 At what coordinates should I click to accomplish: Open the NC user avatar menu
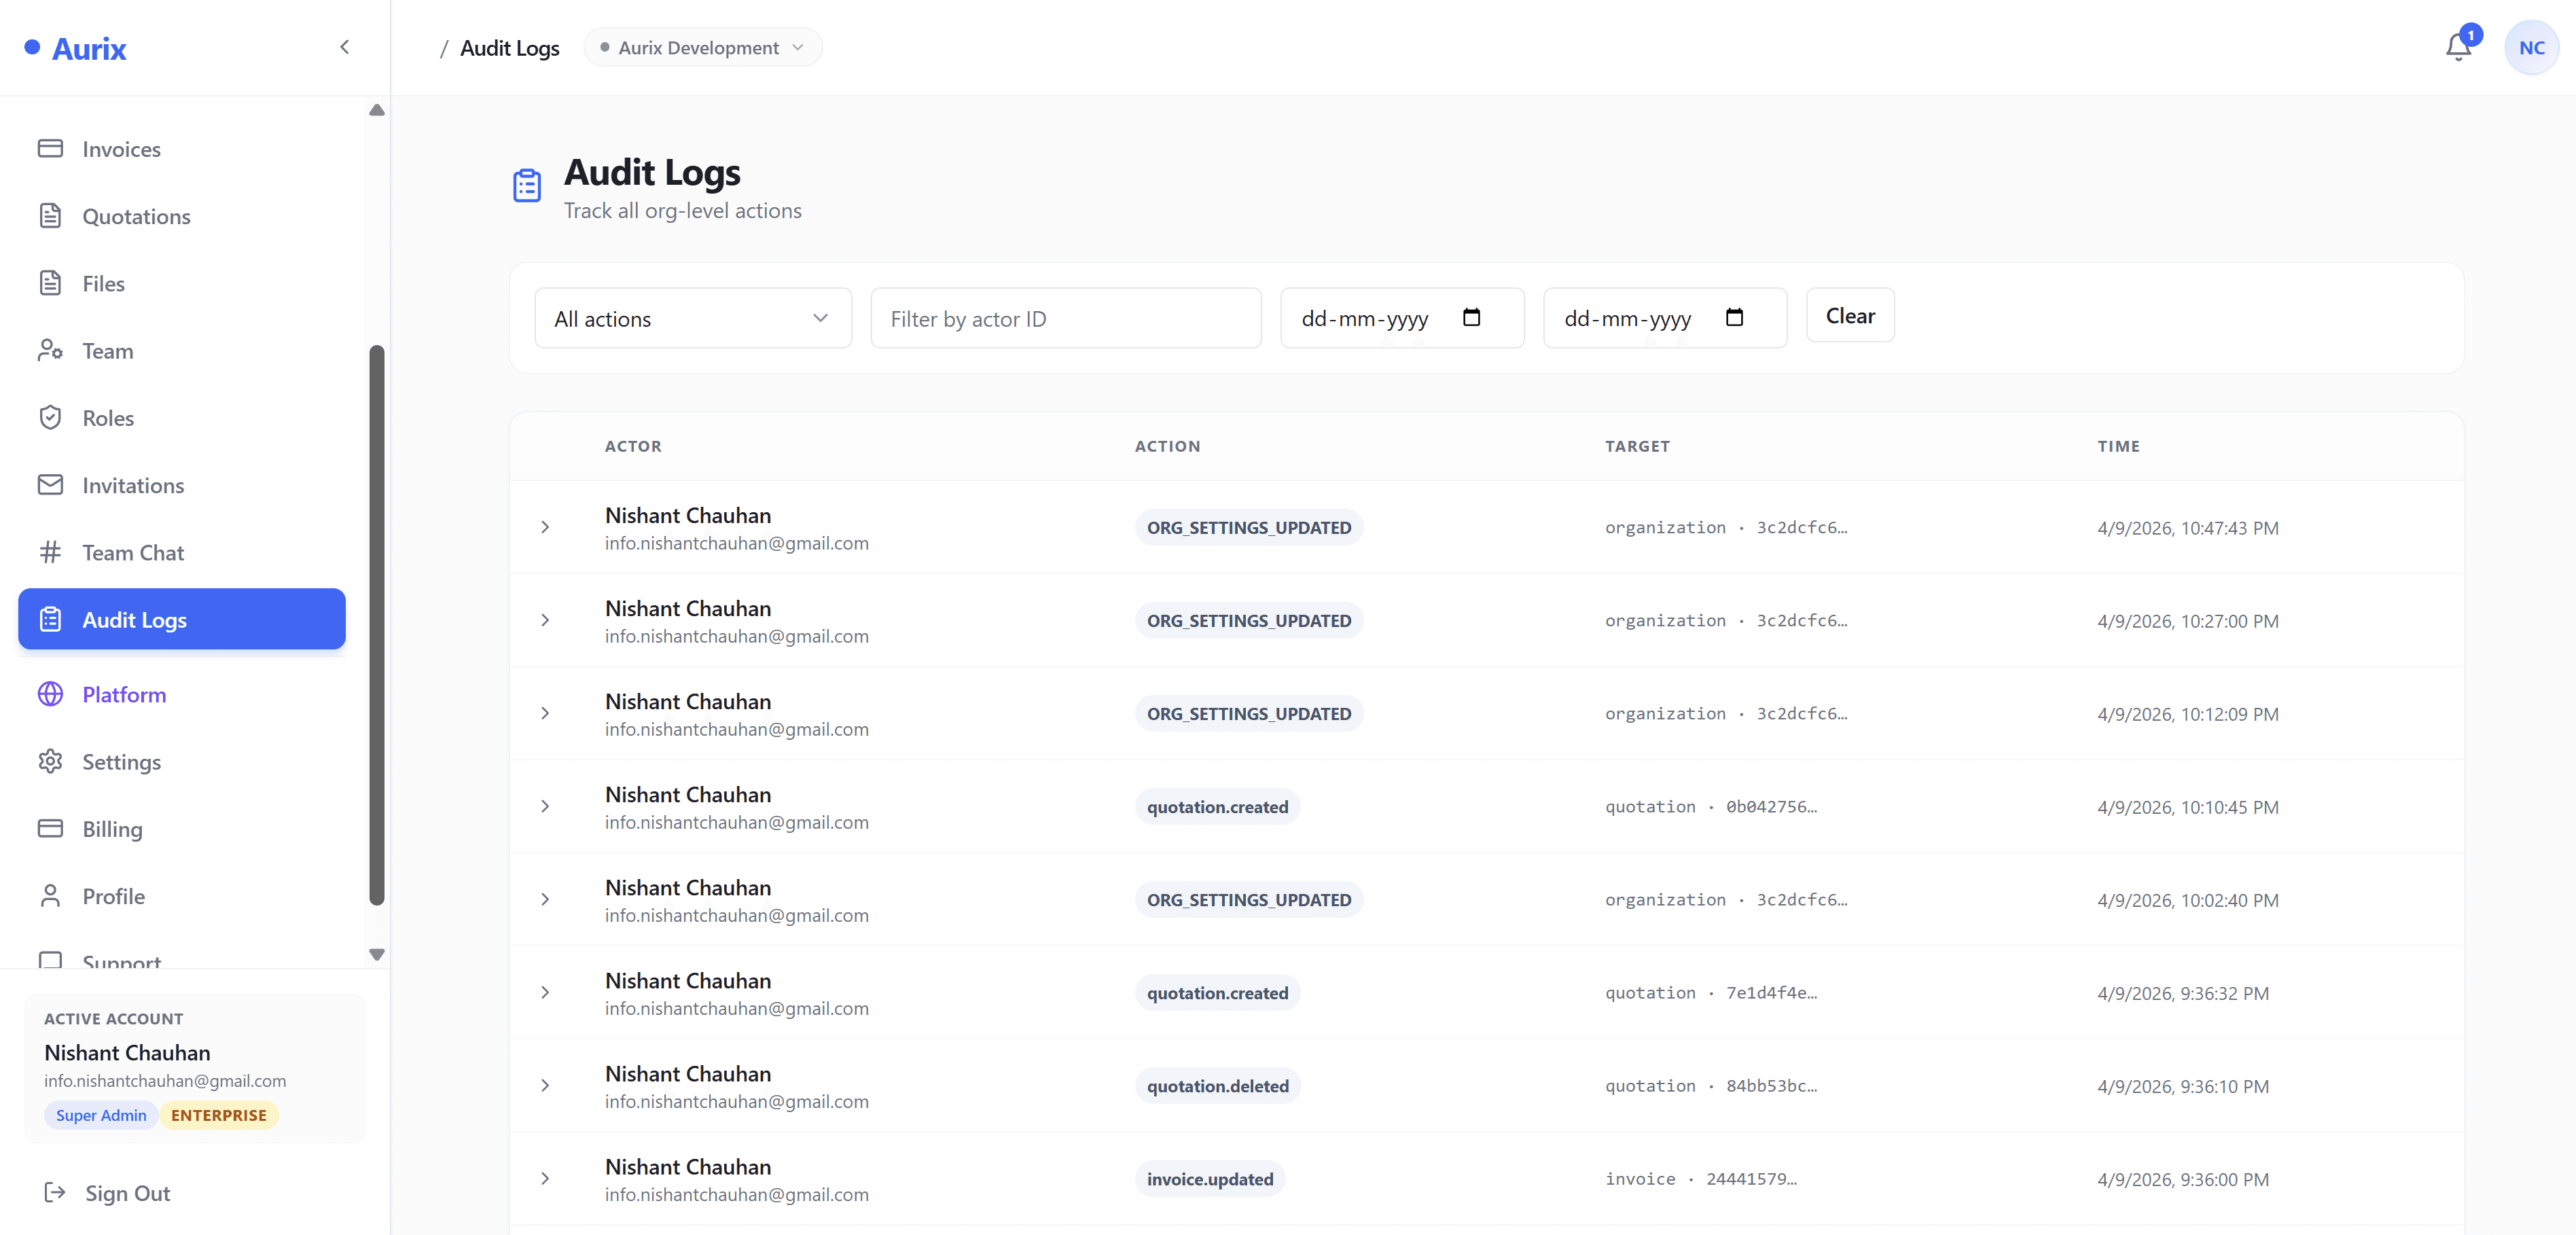tap(2531, 47)
